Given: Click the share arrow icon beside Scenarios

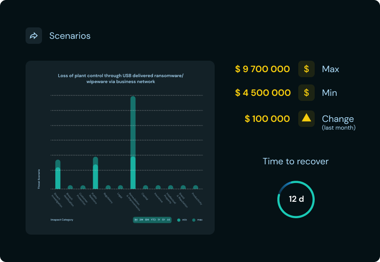Looking at the screenshot, I should 34,36.
